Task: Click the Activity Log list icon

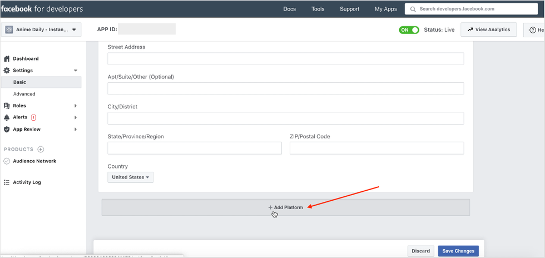Action: [x=7, y=182]
